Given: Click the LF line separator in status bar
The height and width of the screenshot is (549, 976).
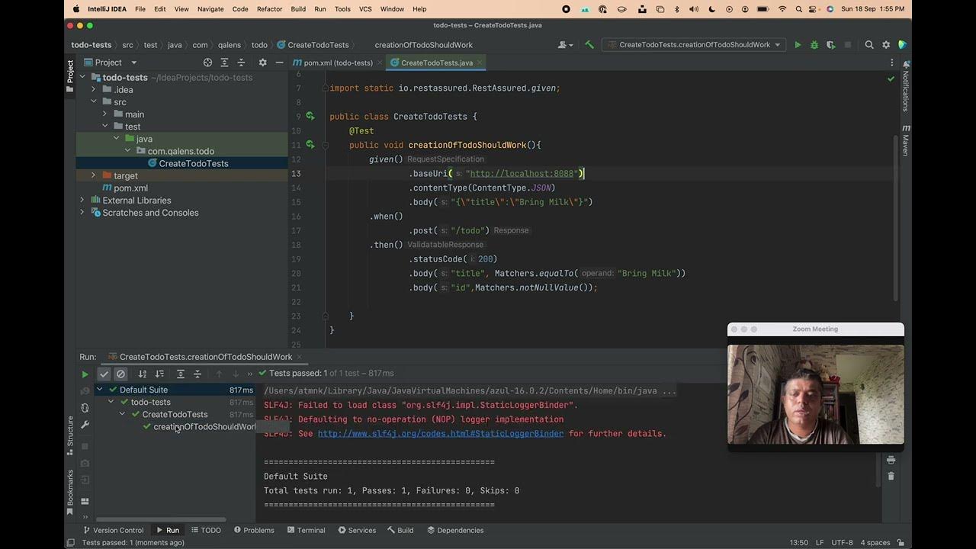Looking at the screenshot, I should 820,542.
